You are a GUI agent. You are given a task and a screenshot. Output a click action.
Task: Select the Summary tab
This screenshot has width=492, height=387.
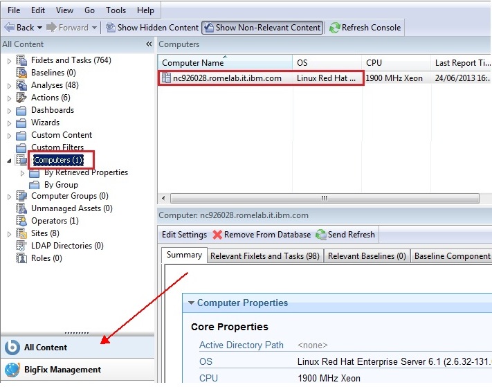[184, 255]
